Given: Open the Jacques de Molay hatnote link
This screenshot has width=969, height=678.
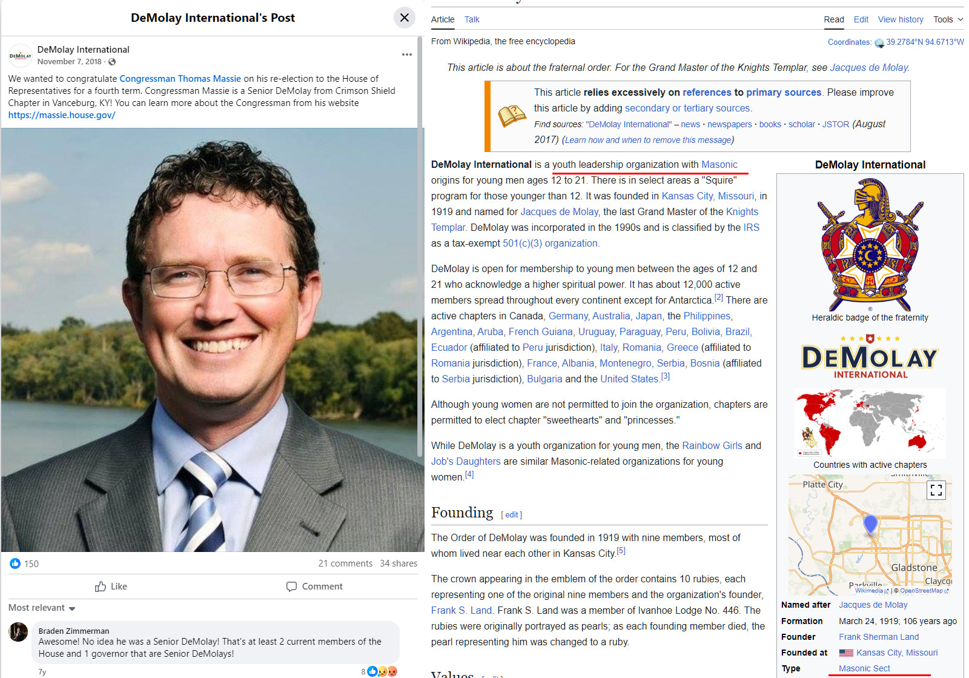Looking at the screenshot, I should click(868, 68).
